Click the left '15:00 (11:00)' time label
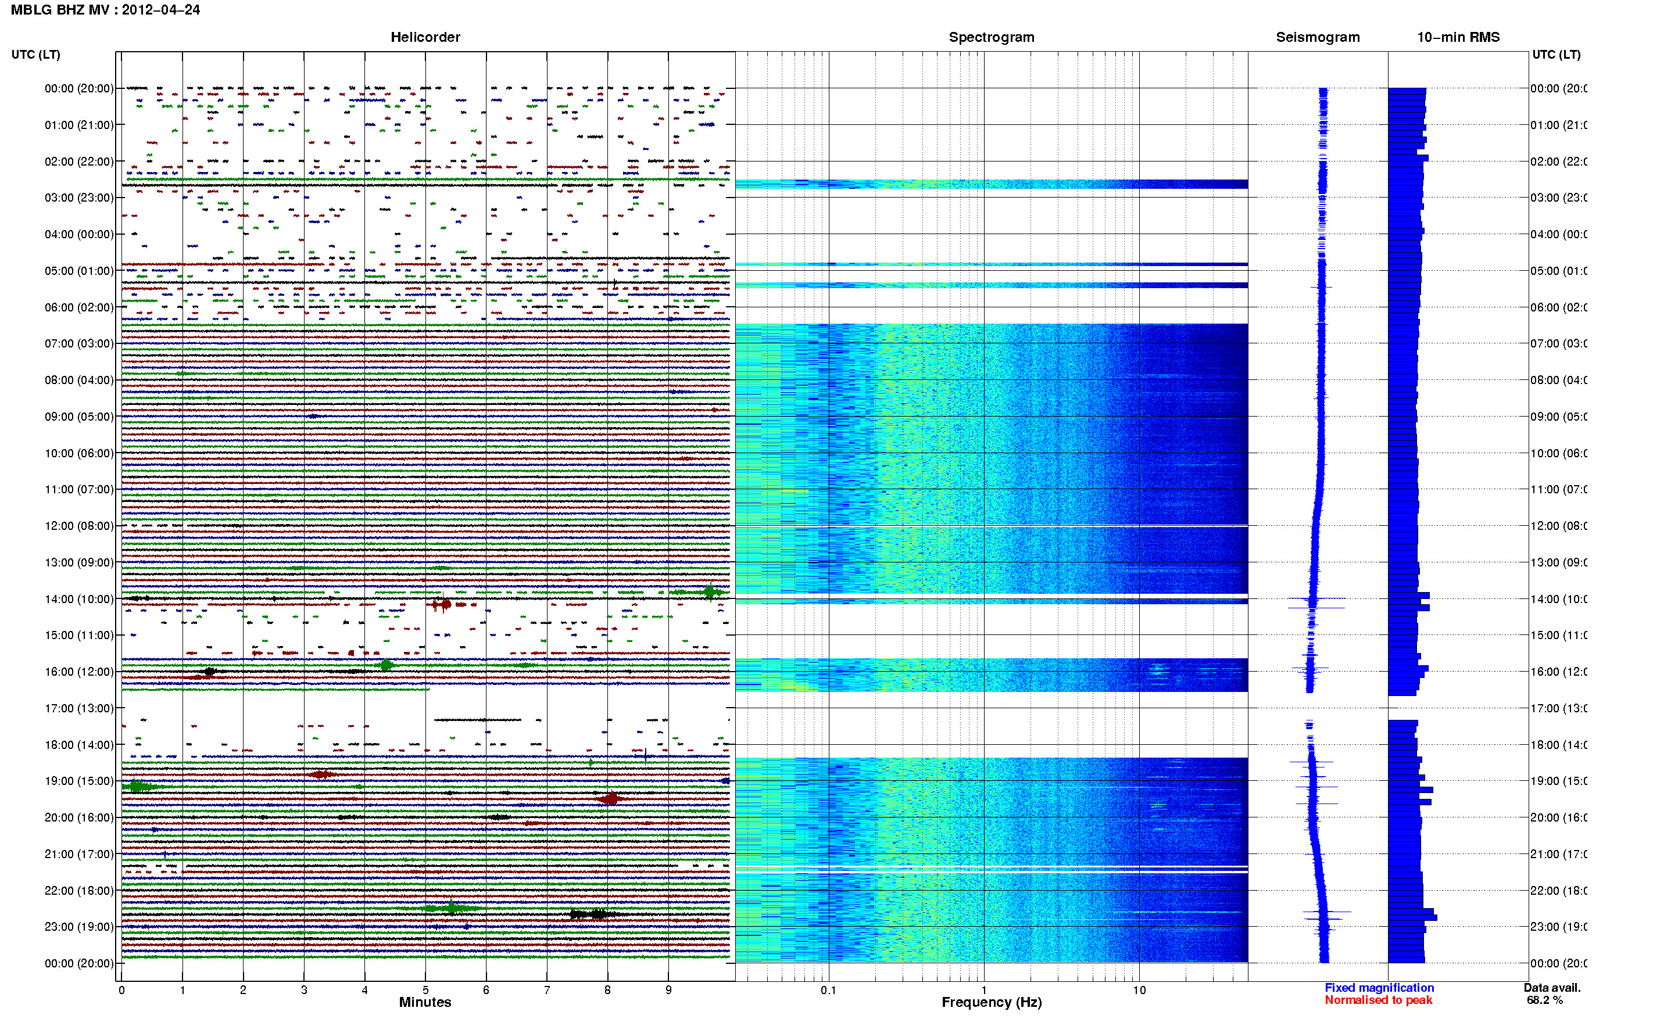This screenshot has width=1653, height=1033. click(79, 634)
